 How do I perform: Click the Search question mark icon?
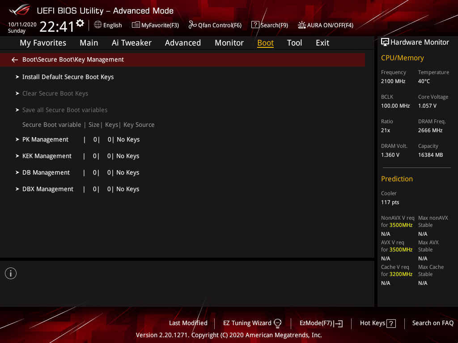[x=255, y=25]
